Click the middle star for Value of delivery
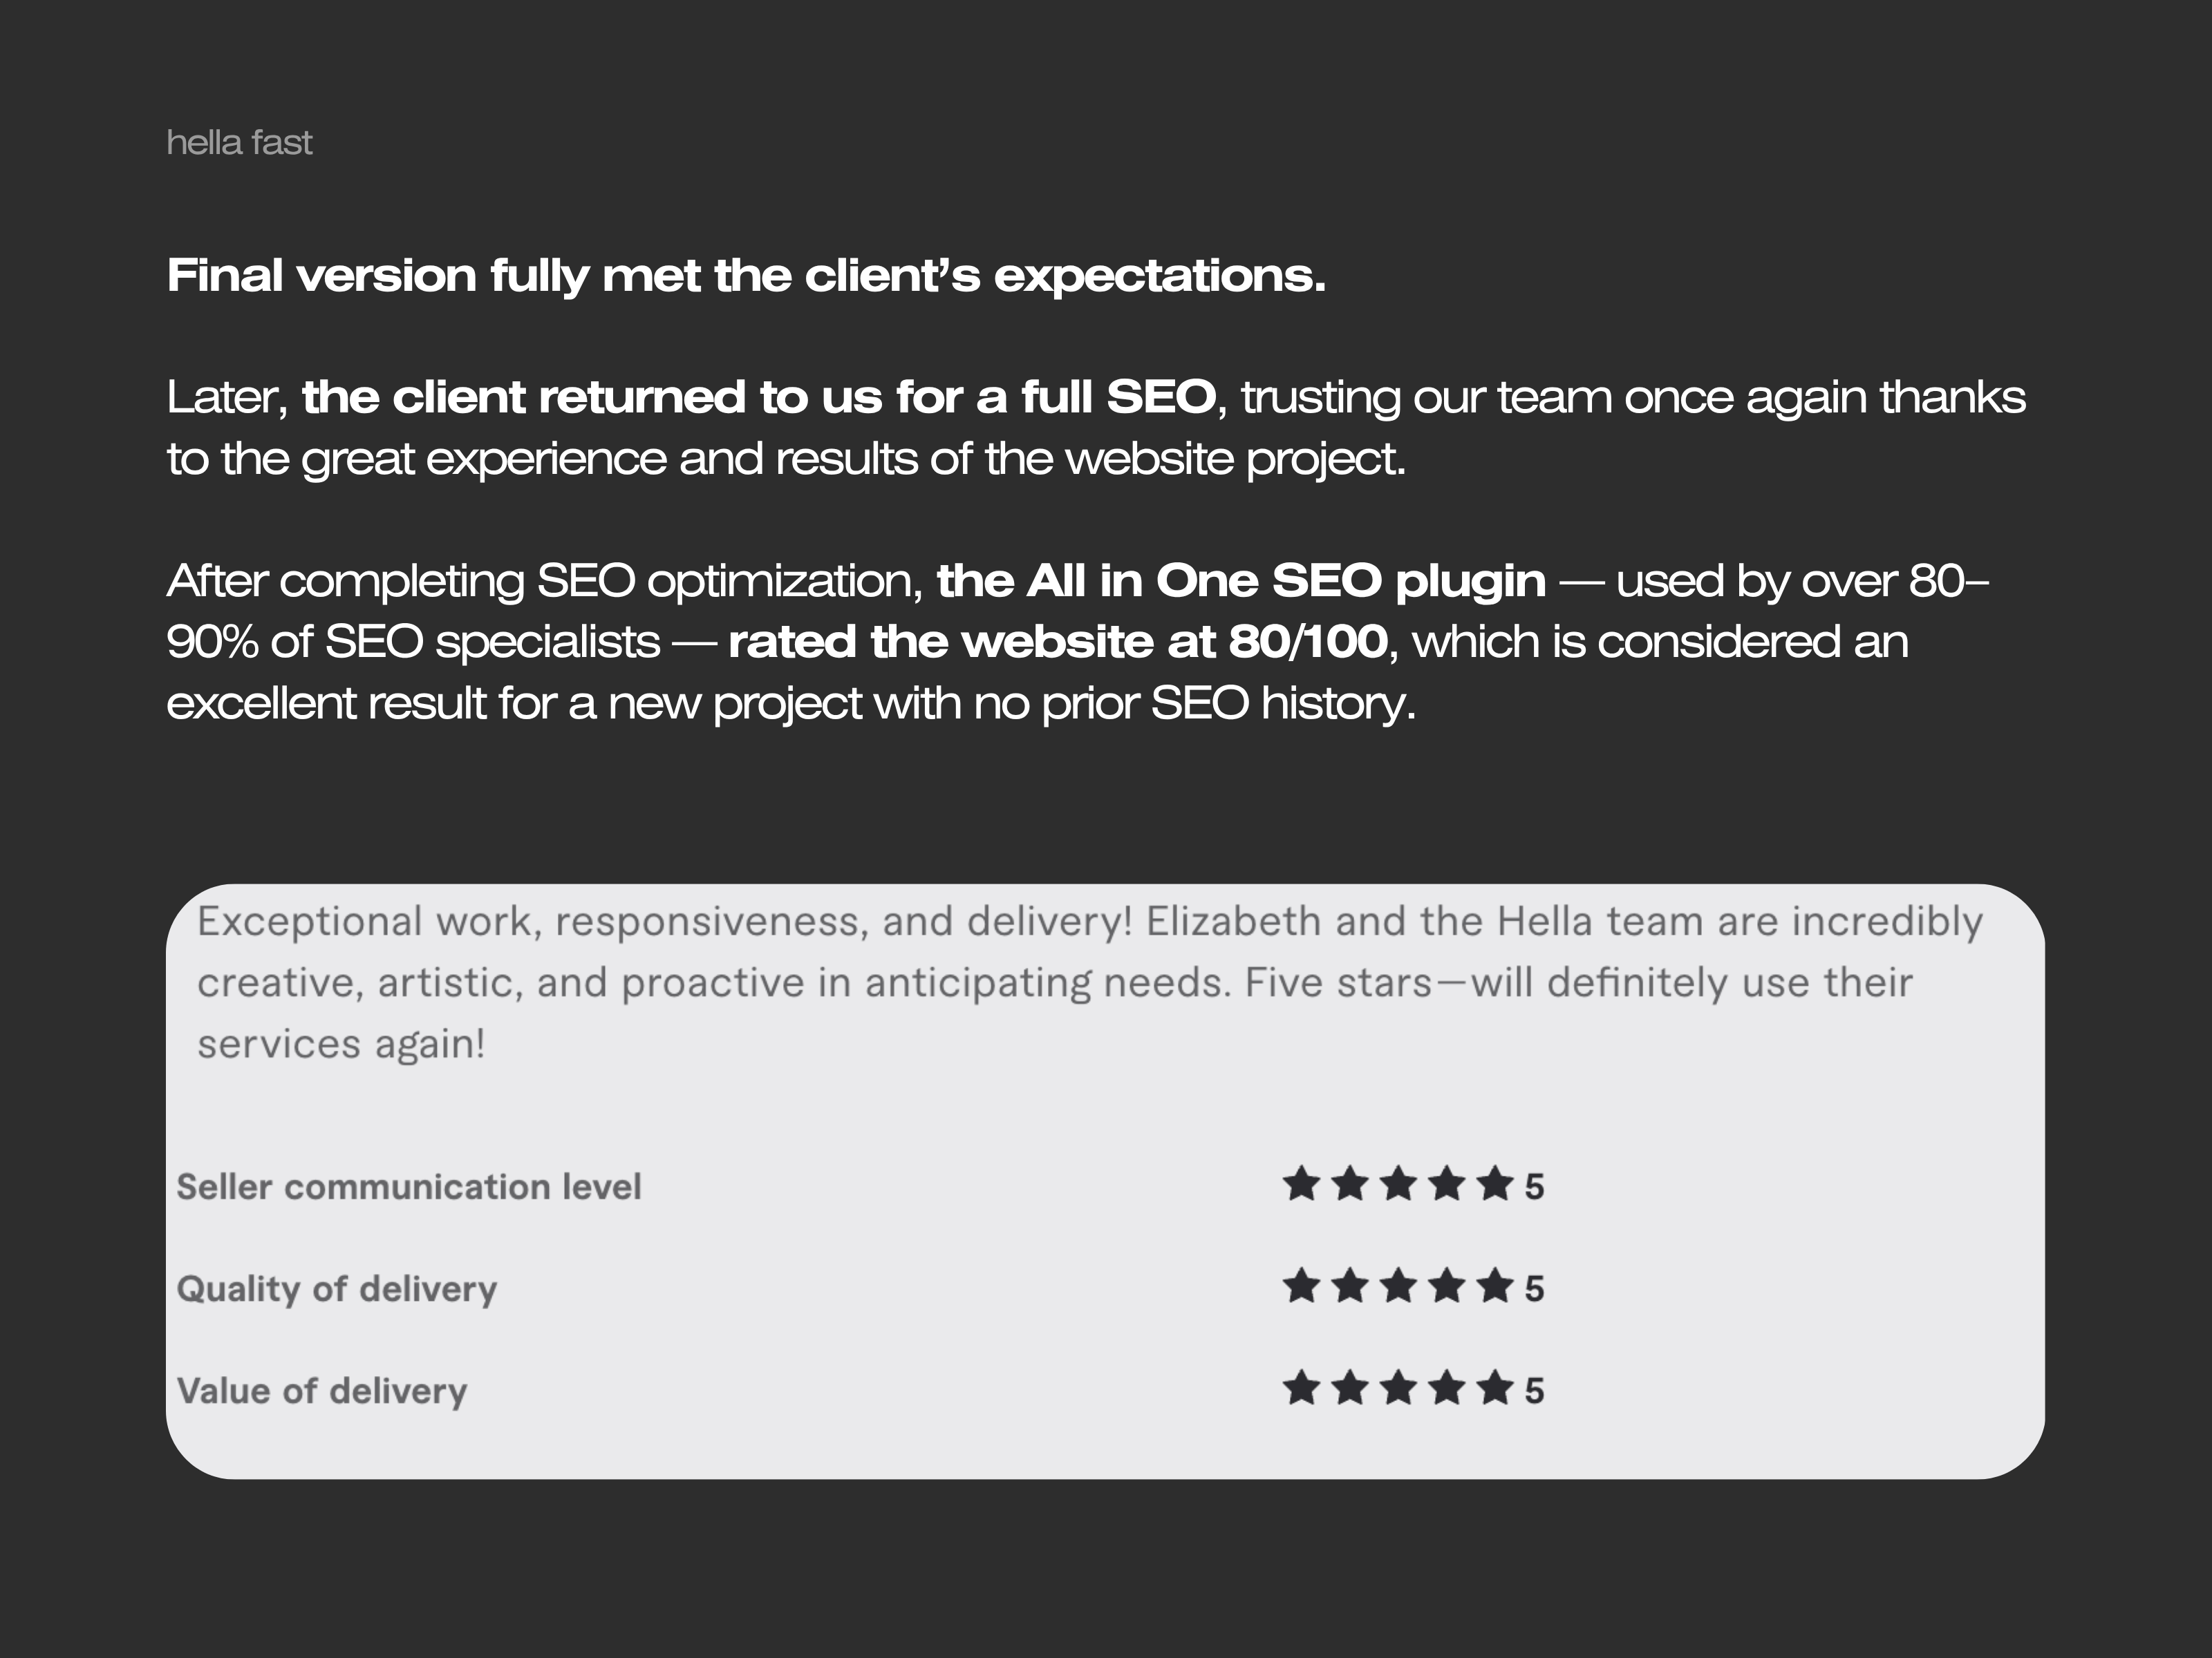This screenshot has width=2212, height=1658. [1398, 1388]
